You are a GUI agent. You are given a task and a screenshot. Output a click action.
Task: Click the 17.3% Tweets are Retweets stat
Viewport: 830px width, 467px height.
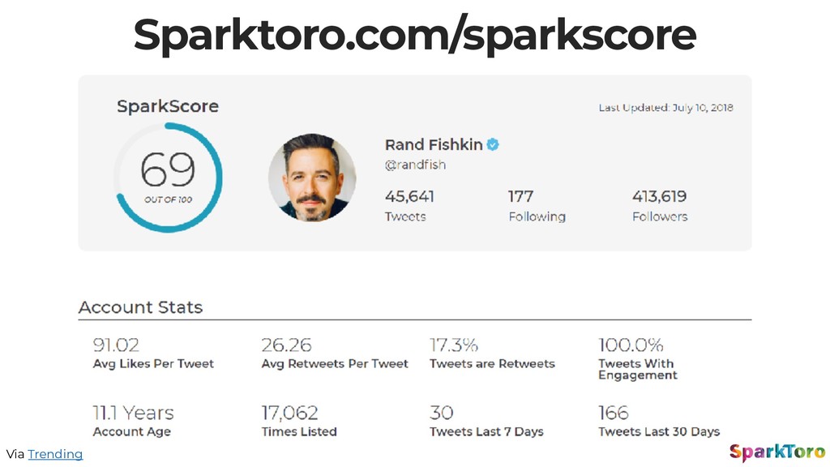pos(492,353)
